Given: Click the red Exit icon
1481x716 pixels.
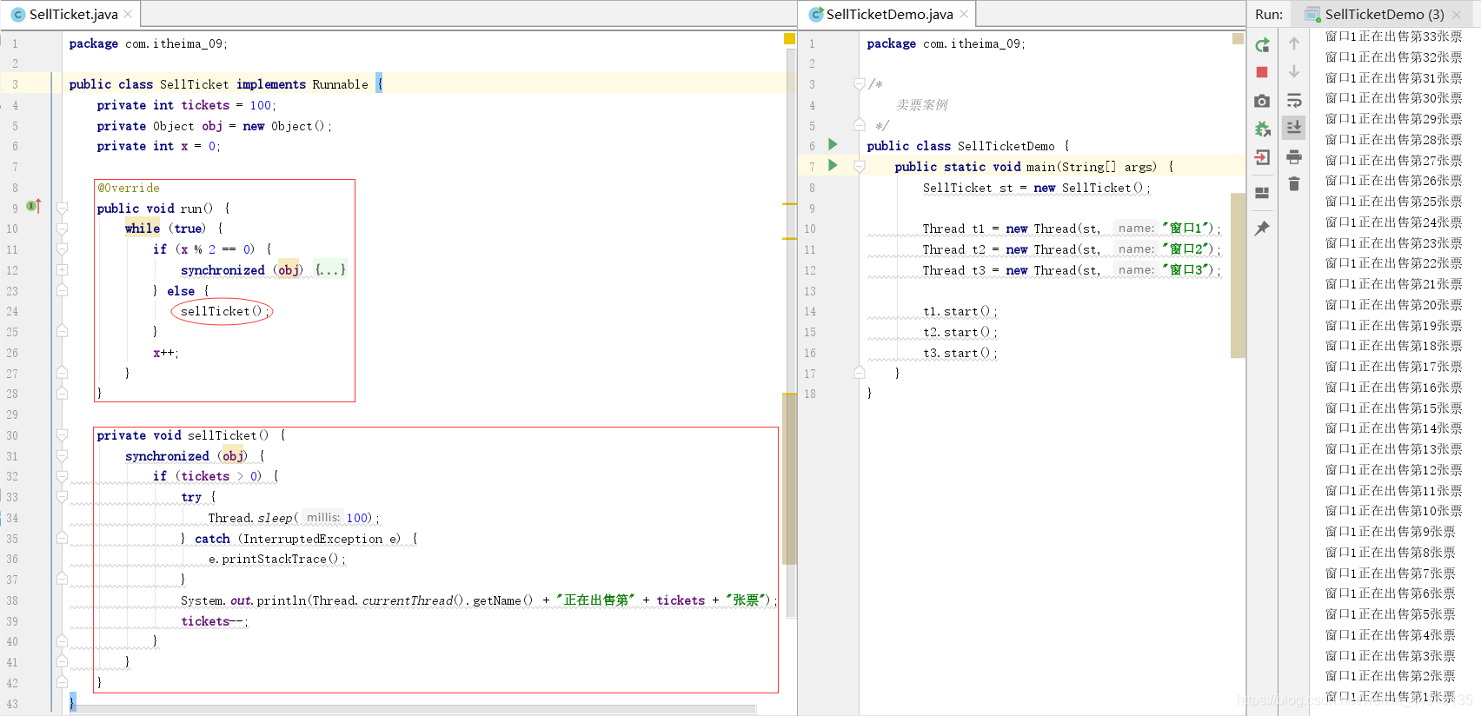Looking at the screenshot, I should (1262, 157).
